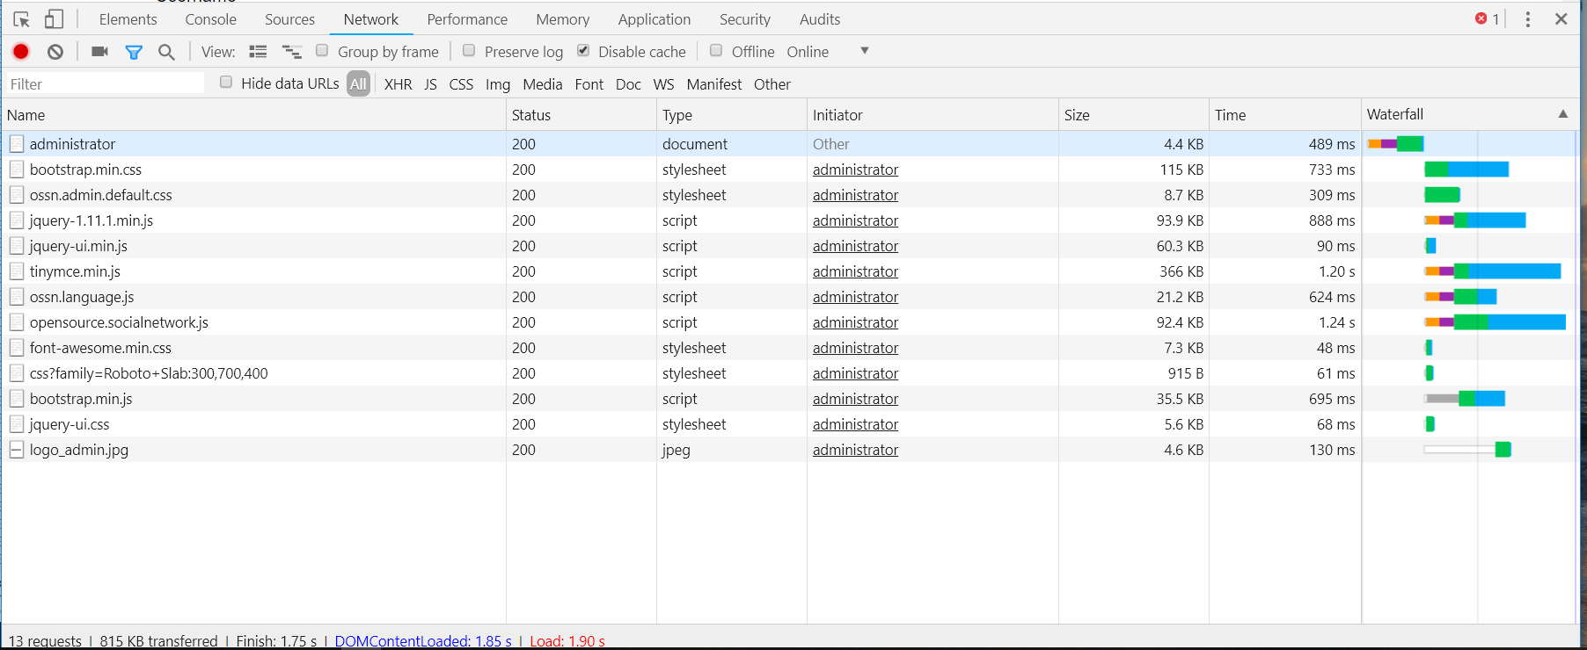Viewport: 1587px width, 650px height.
Task: Switch to large request rows view
Action: 258,52
